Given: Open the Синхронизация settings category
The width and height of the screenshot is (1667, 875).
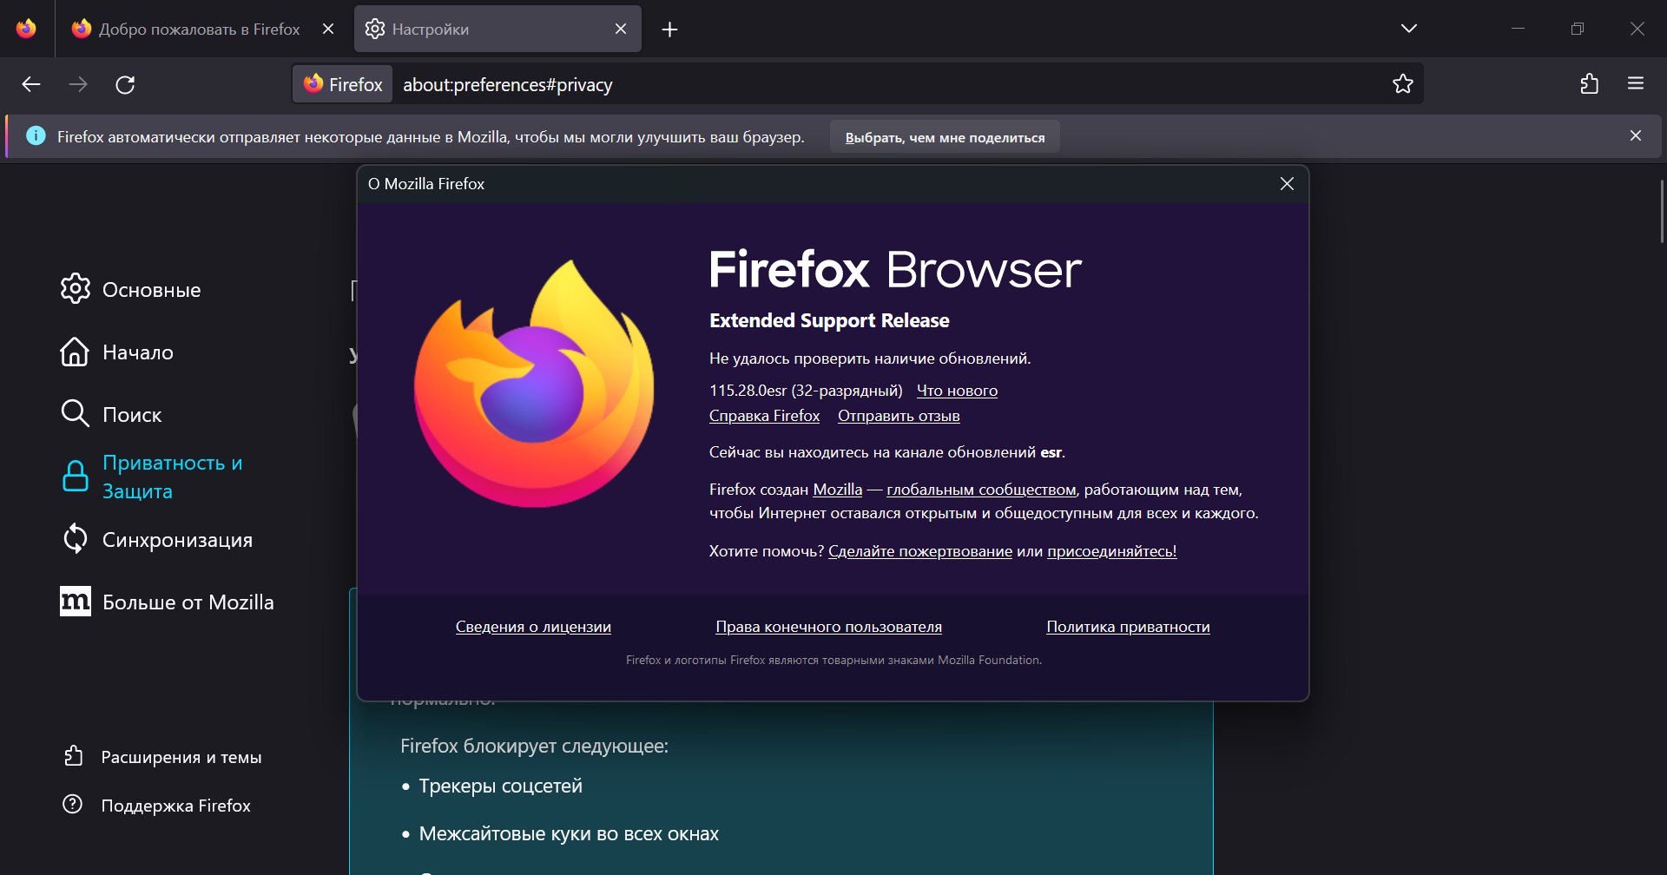Looking at the screenshot, I should [x=177, y=540].
